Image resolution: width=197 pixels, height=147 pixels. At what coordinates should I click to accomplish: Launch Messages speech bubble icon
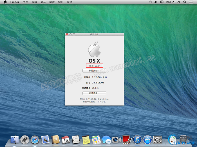pyautogui.click(x=106, y=139)
